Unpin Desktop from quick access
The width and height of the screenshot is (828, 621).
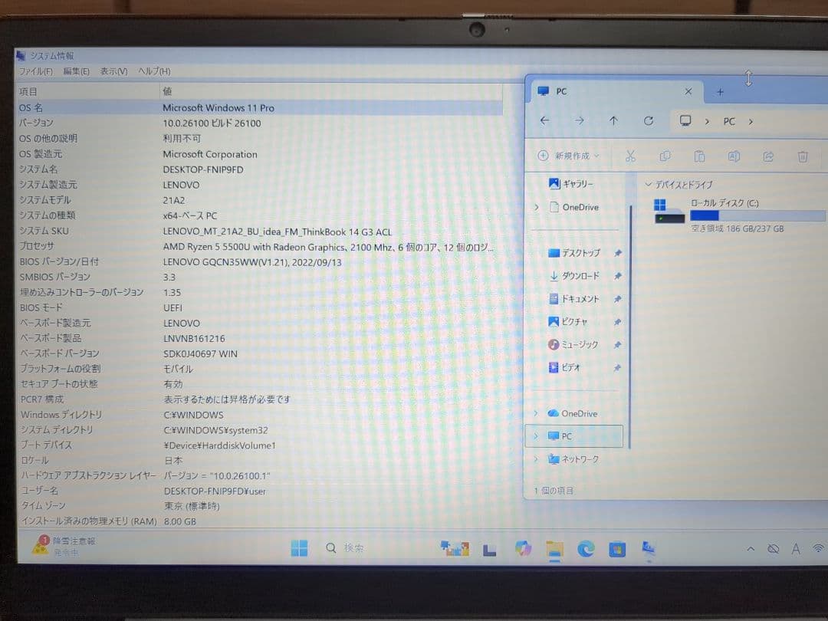tap(617, 252)
